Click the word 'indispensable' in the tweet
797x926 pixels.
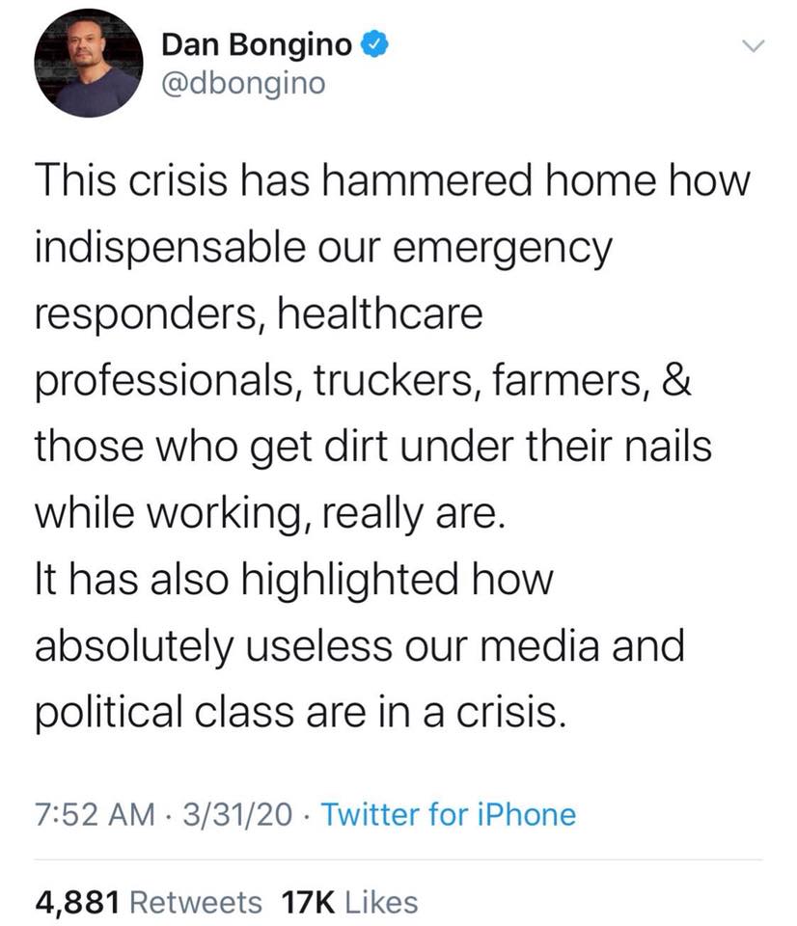click(170, 248)
